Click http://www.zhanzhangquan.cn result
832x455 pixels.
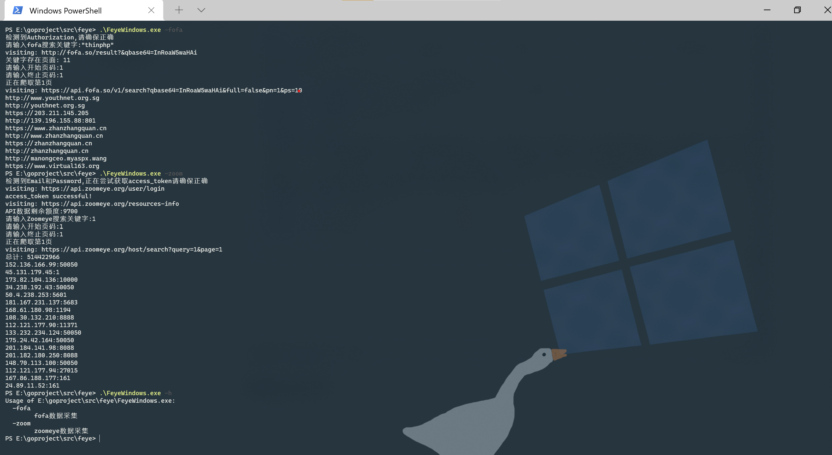click(x=54, y=136)
